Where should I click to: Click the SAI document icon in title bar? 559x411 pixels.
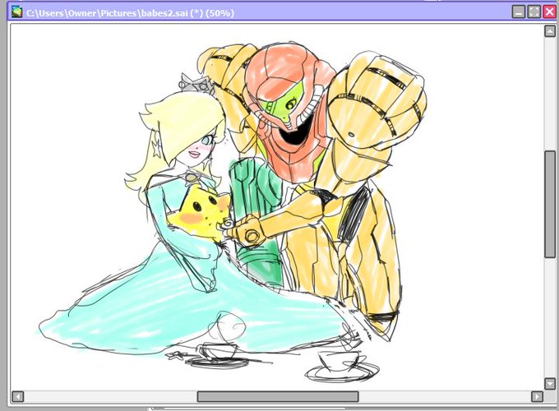click(x=16, y=12)
